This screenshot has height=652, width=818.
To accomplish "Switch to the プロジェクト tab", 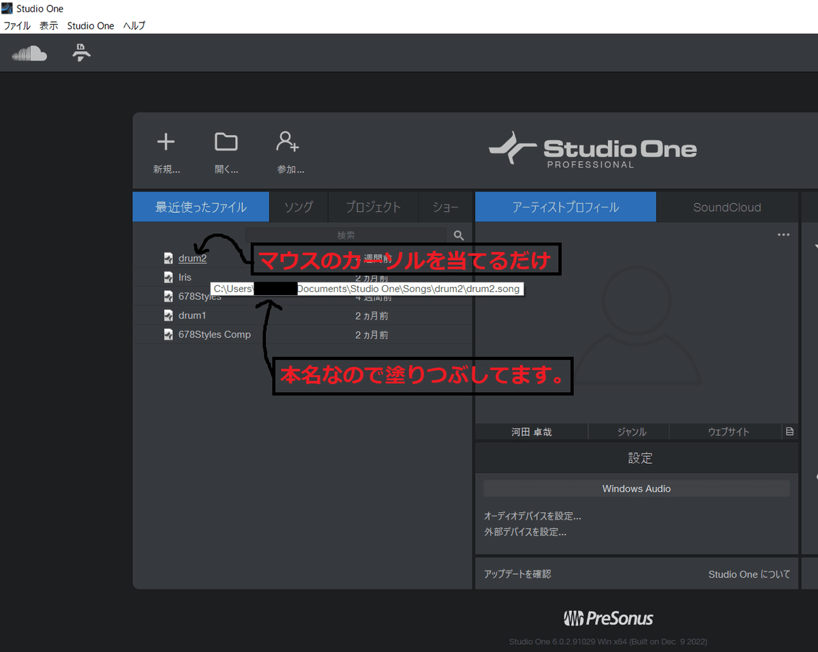I will coord(373,207).
